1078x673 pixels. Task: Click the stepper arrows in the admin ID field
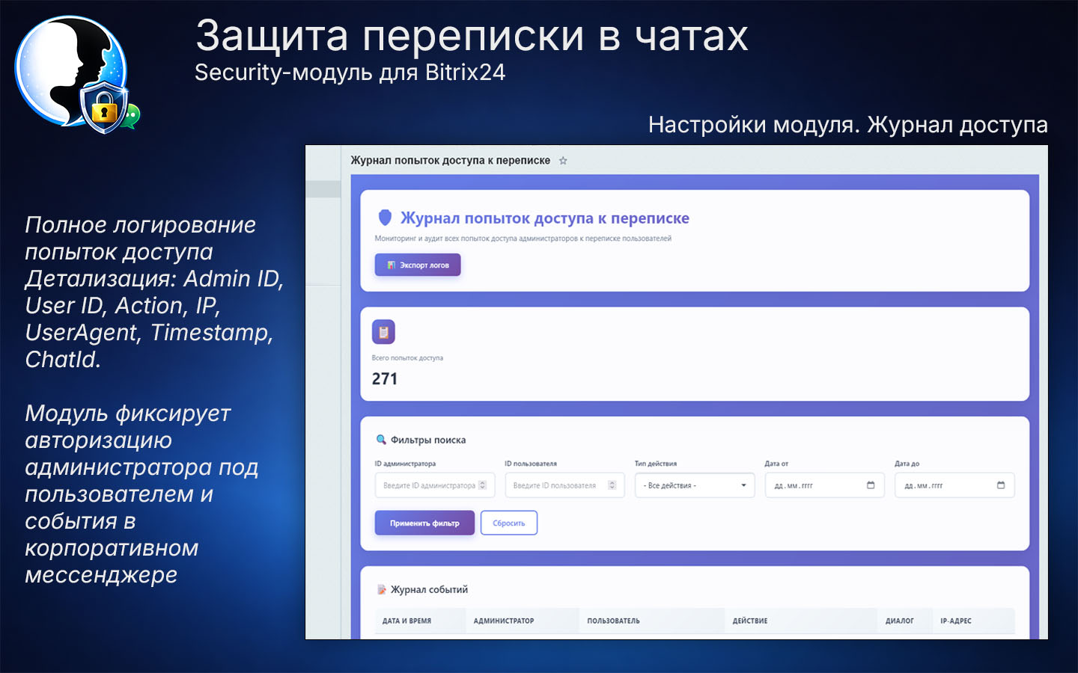click(482, 485)
